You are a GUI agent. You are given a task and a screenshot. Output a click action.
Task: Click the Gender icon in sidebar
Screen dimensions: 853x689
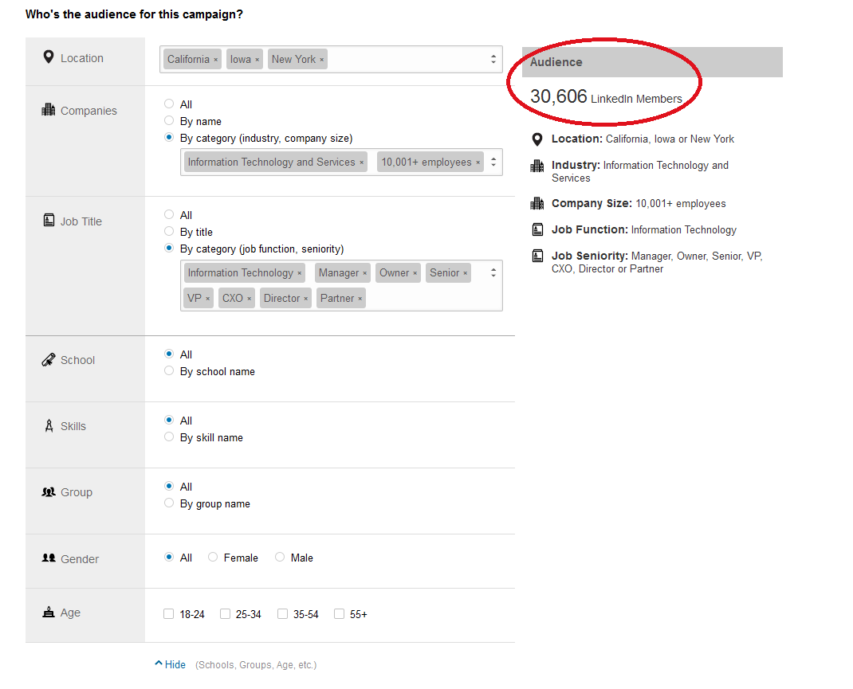pos(49,558)
